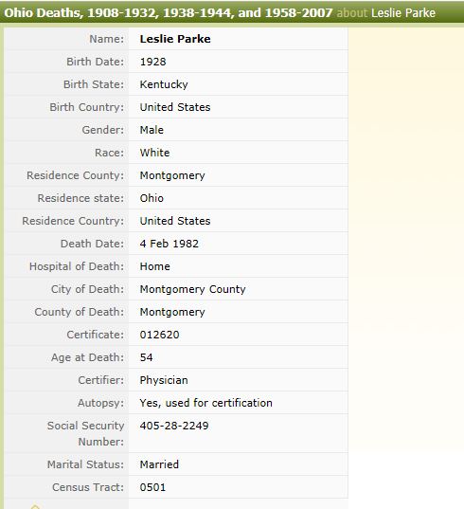
Task: Click the Race value White
Action: tap(154, 153)
